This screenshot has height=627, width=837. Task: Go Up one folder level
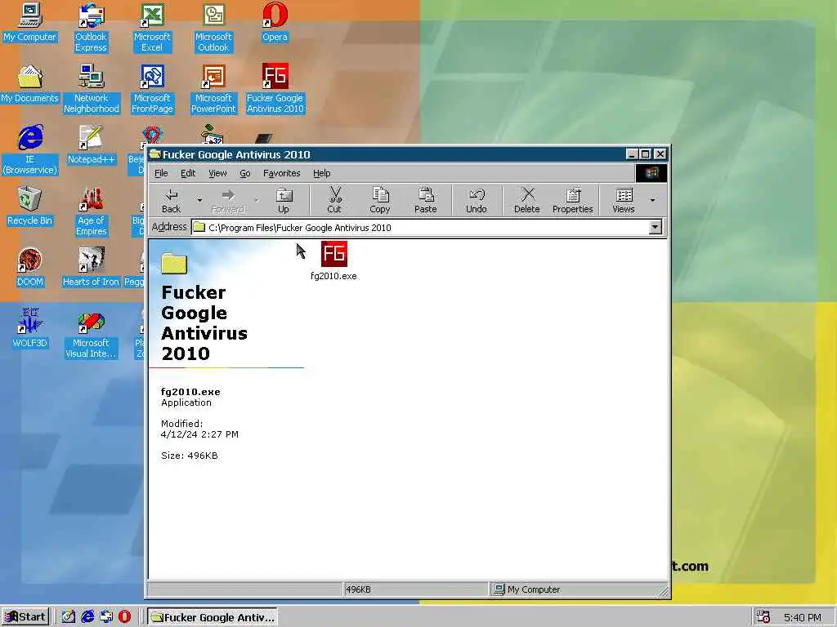[x=284, y=201]
